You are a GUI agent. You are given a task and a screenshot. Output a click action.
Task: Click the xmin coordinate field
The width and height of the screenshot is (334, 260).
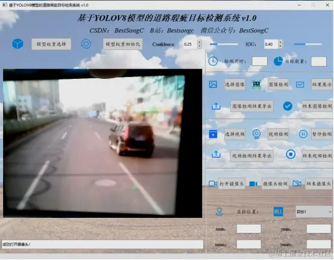pyautogui.click(x=249, y=229)
